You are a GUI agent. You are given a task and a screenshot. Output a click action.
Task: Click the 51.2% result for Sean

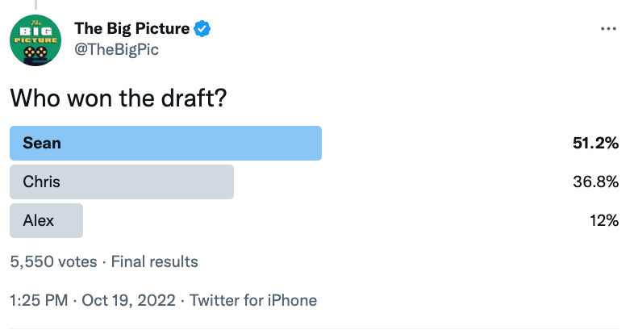[x=595, y=144]
